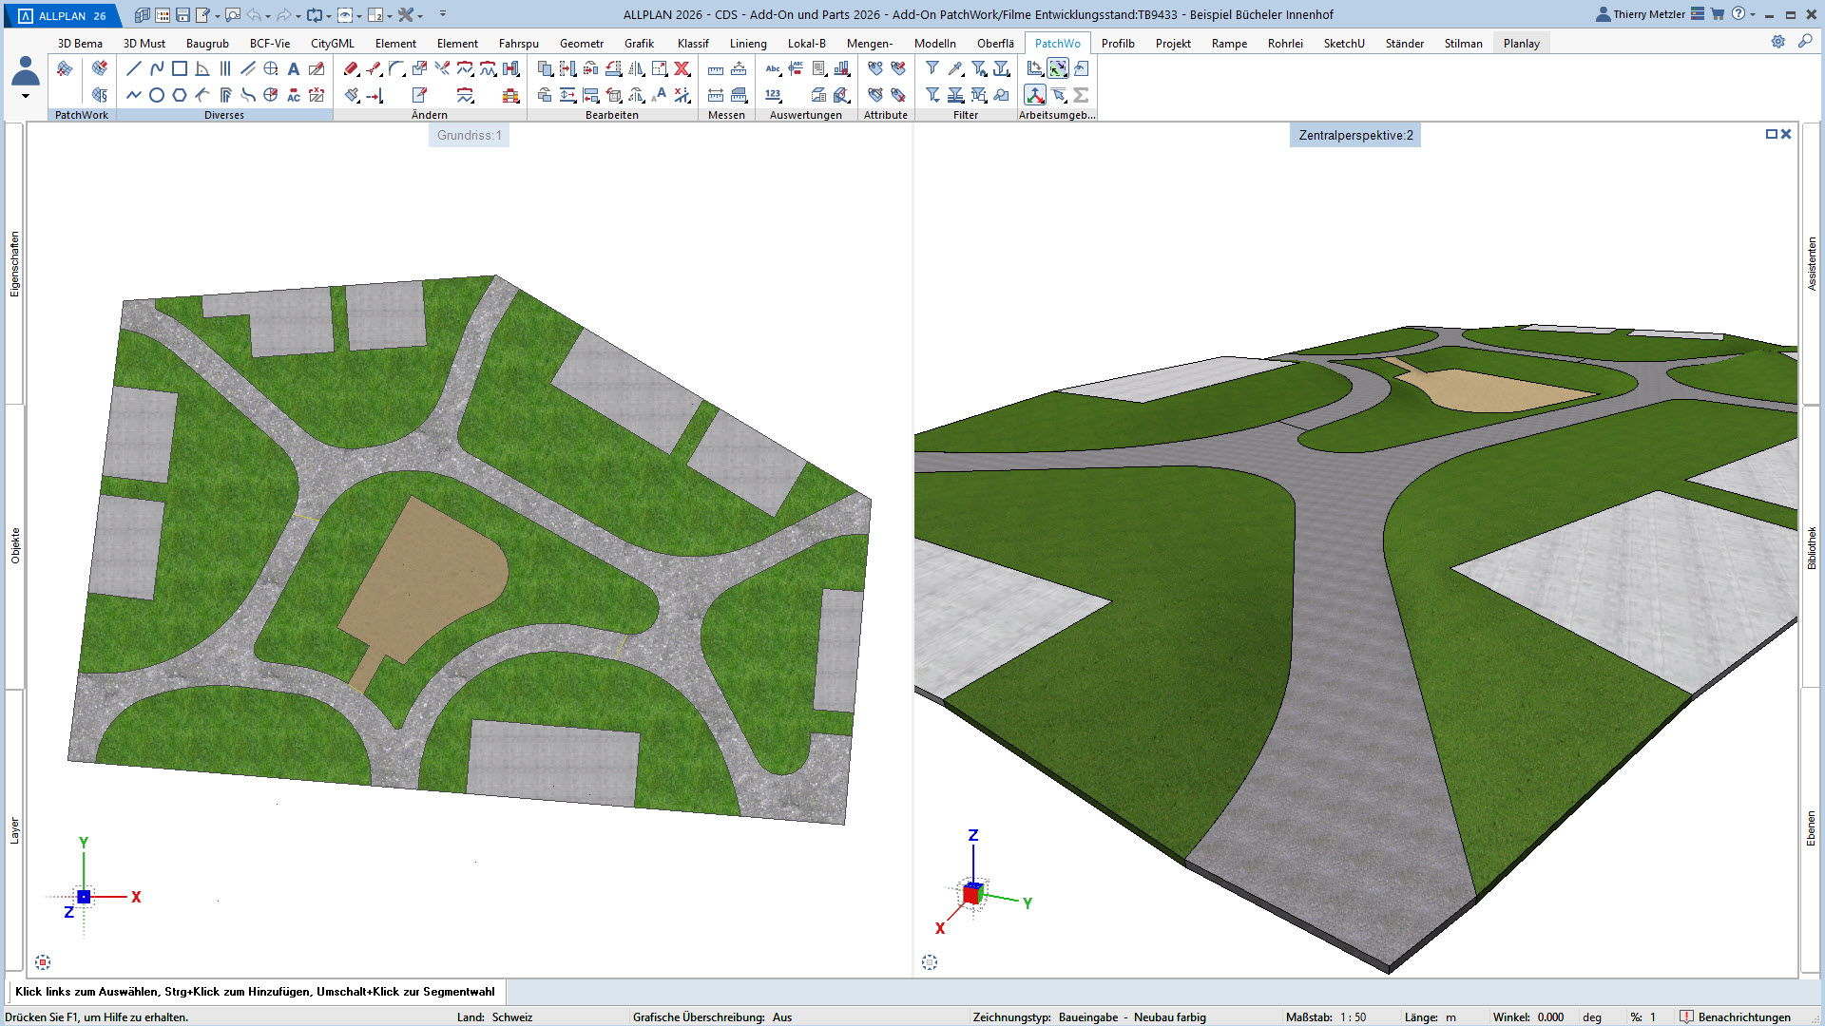1825x1026 pixels.
Task: Click the red X Delete tool
Action: point(682,68)
